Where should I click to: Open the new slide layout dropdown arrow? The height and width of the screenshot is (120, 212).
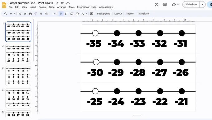15,14
